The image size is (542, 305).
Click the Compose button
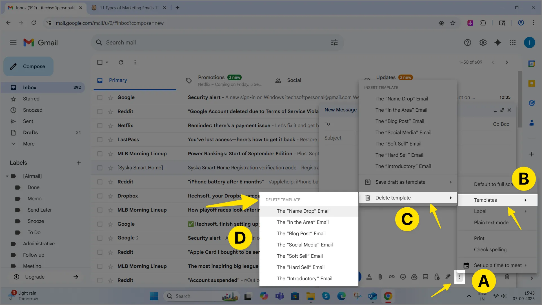[28, 66]
